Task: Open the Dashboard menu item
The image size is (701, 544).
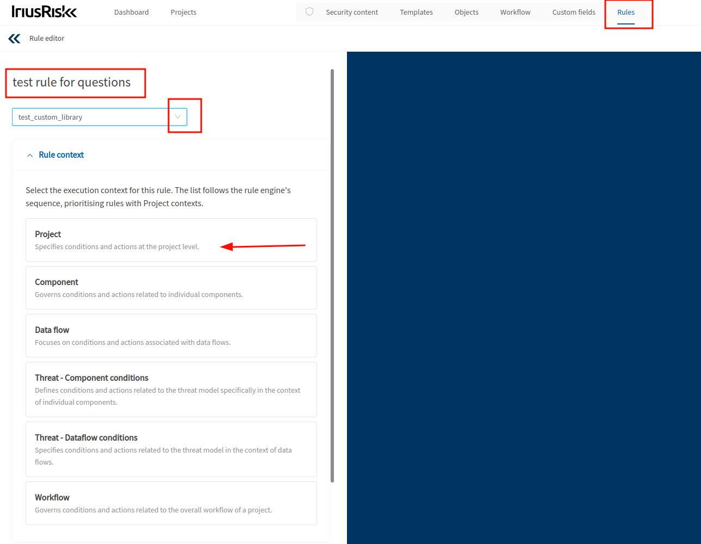Action: point(131,13)
